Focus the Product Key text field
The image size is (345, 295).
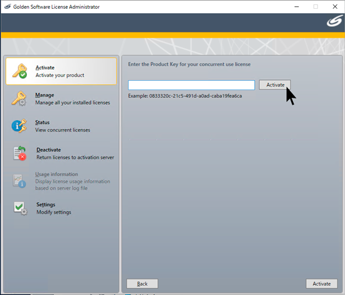191,85
